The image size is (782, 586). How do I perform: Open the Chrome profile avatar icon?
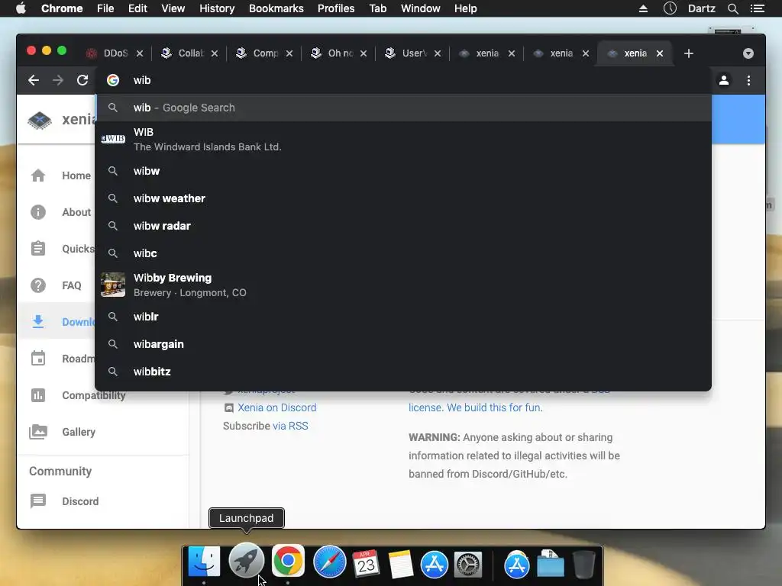[724, 80]
